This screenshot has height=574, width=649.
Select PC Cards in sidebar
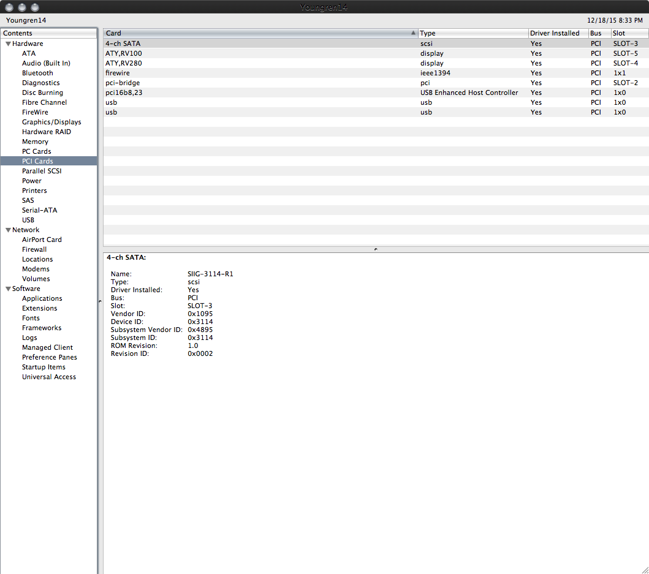coord(36,151)
